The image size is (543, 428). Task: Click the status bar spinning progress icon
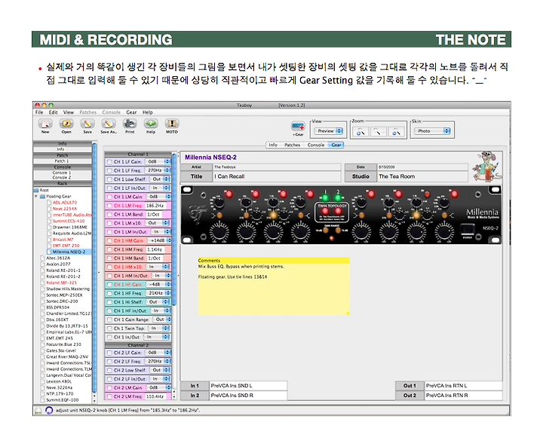pyautogui.click(x=49, y=410)
